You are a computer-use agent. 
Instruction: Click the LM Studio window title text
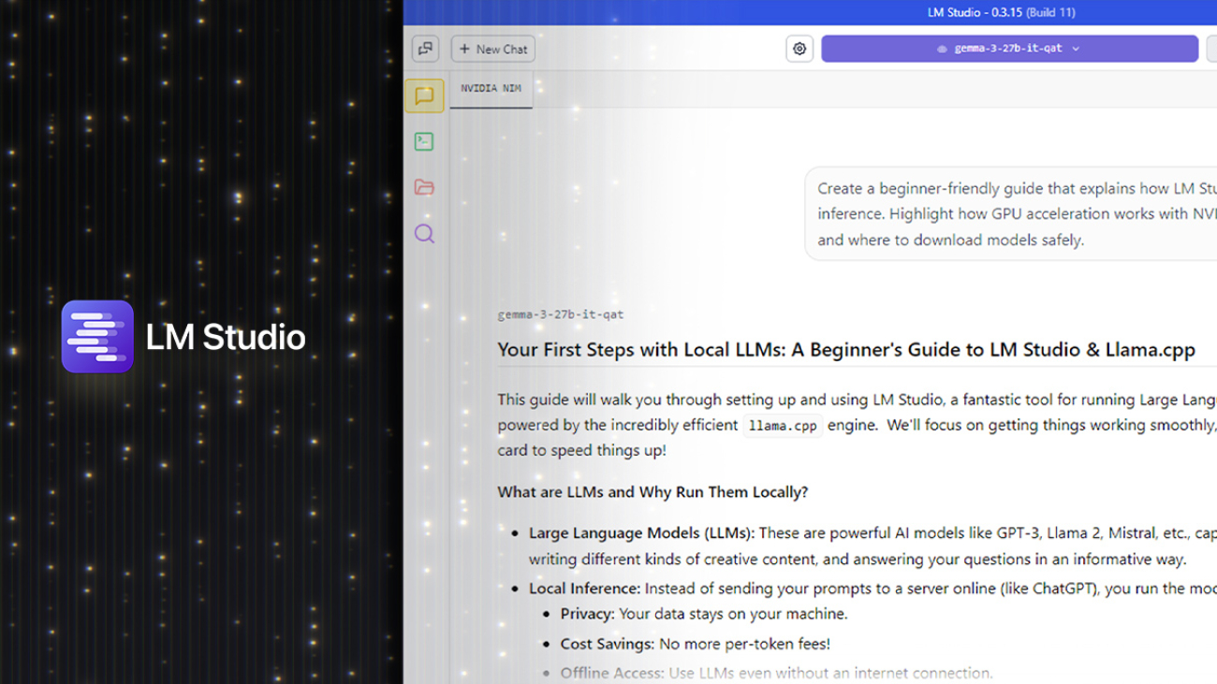pyautogui.click(x=1001, y=12)
